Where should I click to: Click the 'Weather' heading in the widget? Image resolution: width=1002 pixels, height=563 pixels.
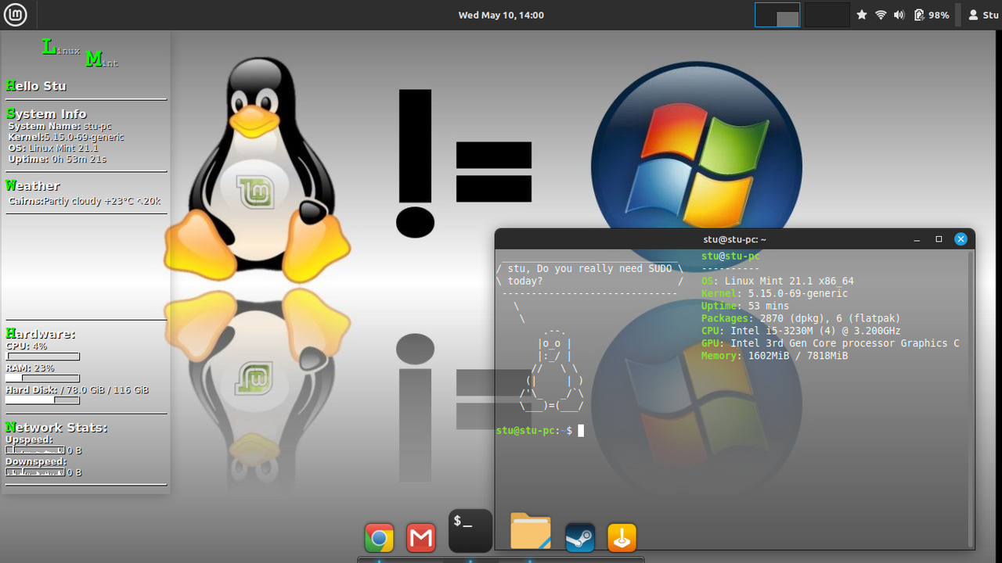coord(33,185)
